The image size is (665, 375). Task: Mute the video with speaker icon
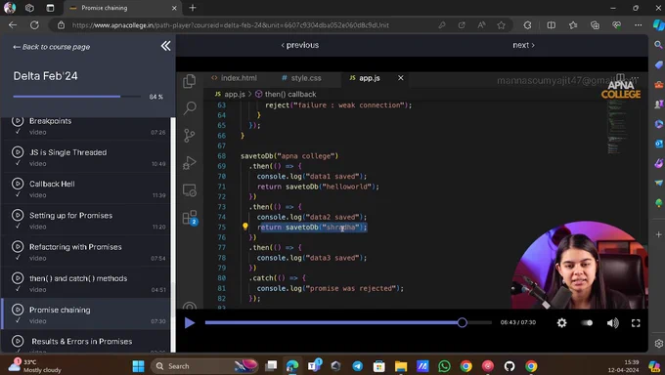coord(612,323)
